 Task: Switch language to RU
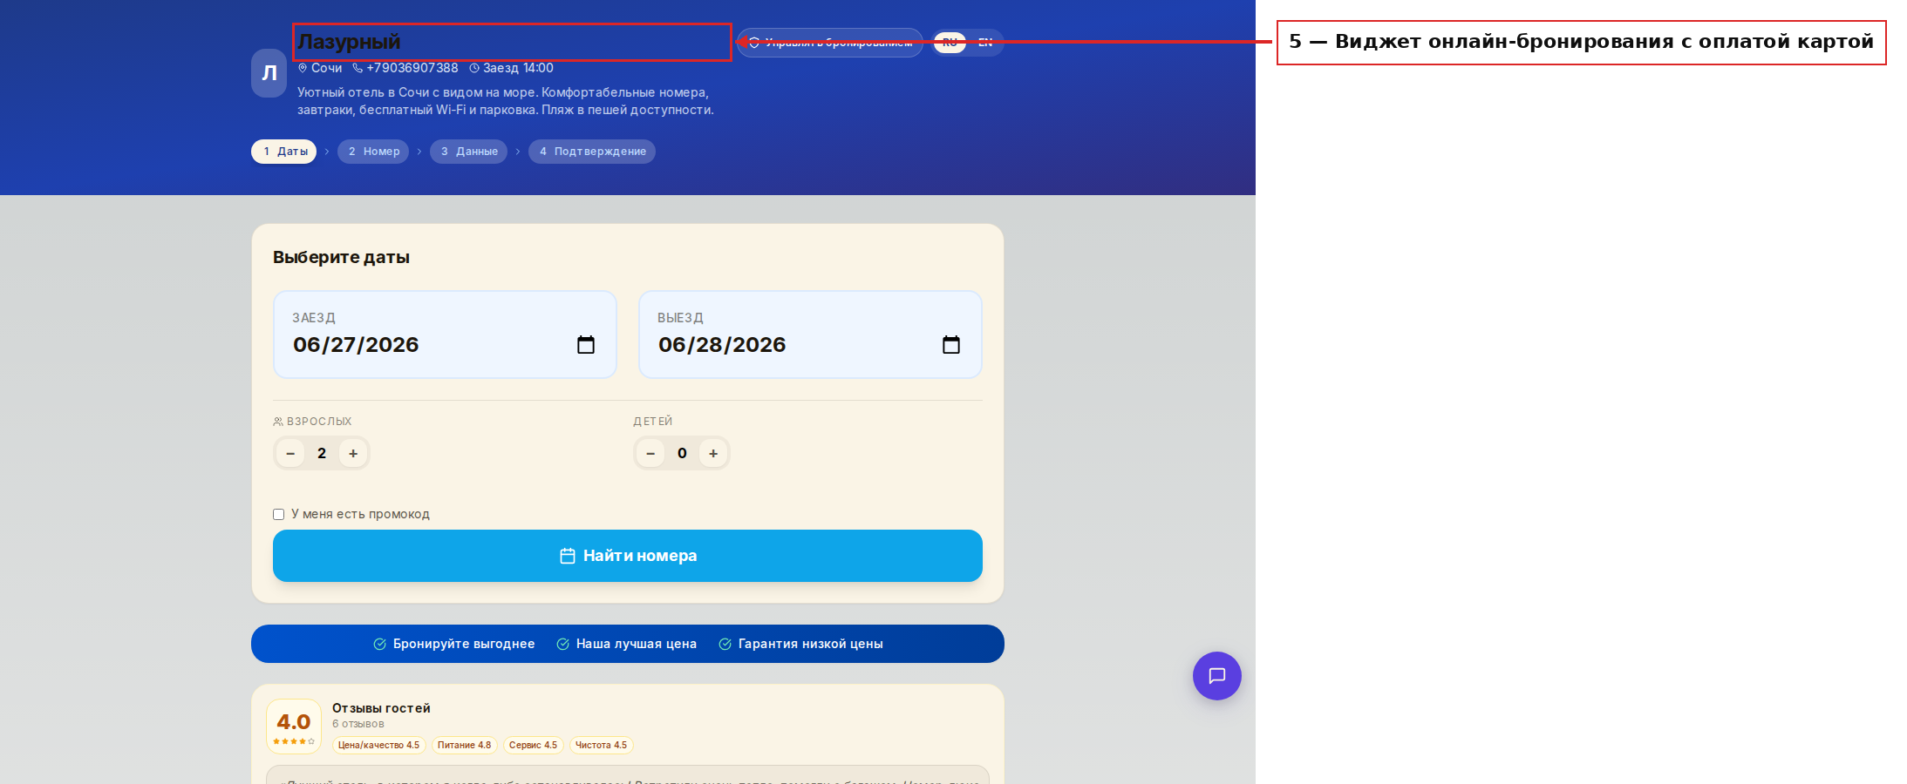point(950,43)
